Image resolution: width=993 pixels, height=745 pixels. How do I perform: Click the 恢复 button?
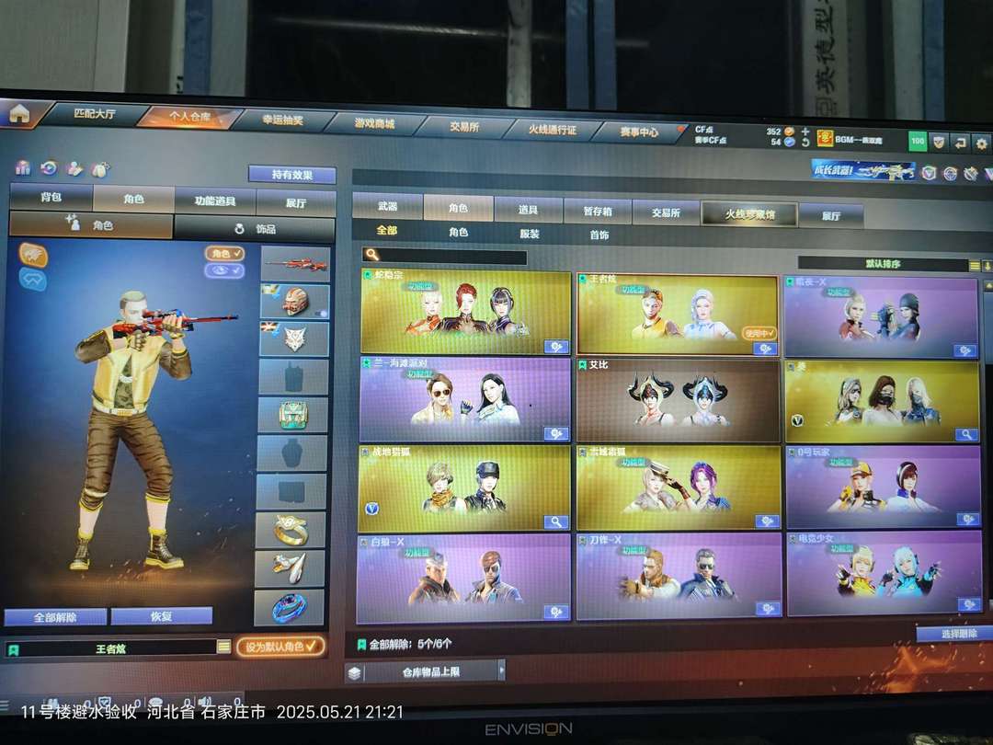click(x=162, y=616)
